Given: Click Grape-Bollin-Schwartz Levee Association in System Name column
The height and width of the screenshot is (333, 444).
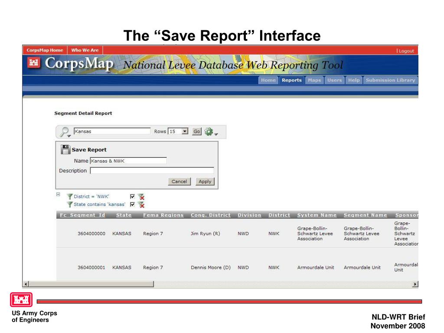Looking at the screenshot, I should tap(315, 234).
